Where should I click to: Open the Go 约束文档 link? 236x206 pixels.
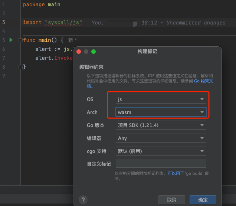(x=203, y=81)
